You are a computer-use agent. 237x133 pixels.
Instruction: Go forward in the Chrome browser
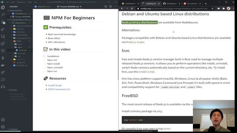click(x=127, y=8)
